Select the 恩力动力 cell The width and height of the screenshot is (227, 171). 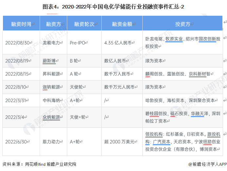tap(53, 142)
